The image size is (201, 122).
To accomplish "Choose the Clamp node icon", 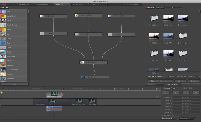I will tap(3, 39).
